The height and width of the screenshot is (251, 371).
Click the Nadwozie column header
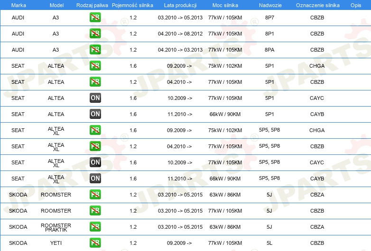(x=270, y=5)
